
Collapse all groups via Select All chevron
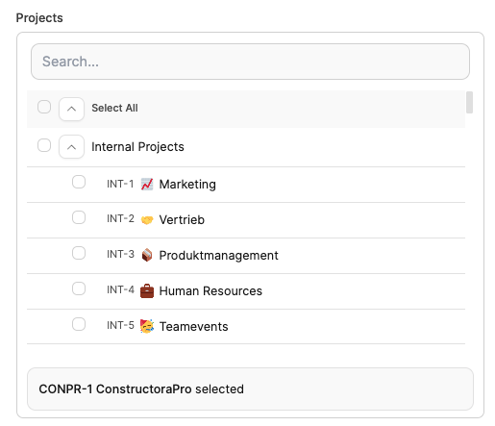(71, 109)
